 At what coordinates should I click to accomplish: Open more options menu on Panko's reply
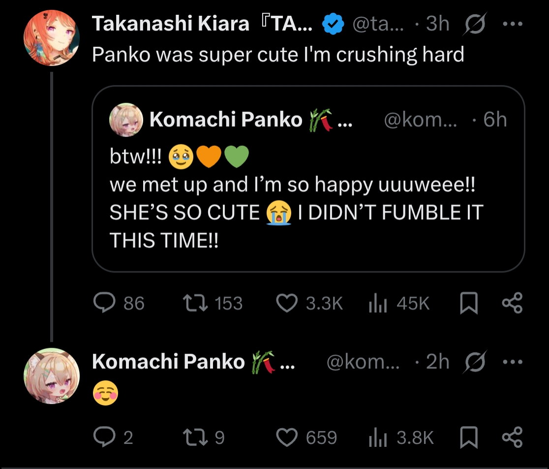point(513,362)
